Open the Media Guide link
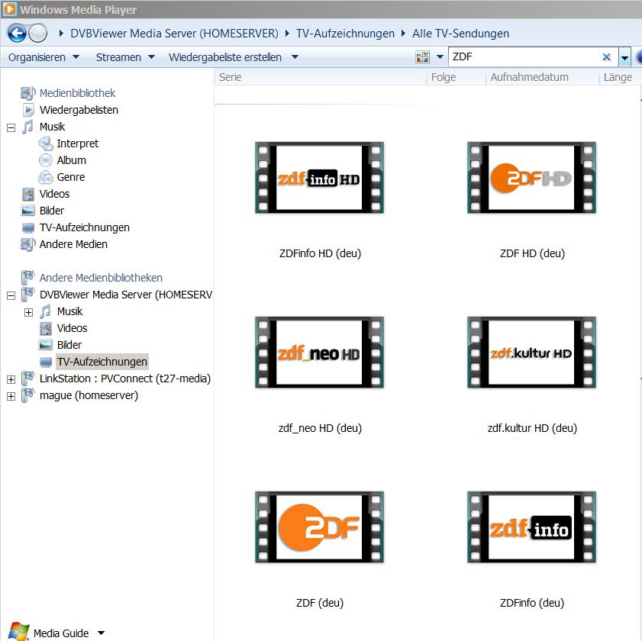The height and width of the screenshot is (641, 642). point(61,633)
